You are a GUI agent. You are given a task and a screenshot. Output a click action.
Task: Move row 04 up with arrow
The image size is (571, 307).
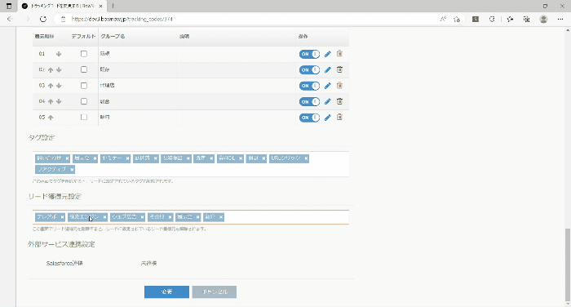coord(51,102)
